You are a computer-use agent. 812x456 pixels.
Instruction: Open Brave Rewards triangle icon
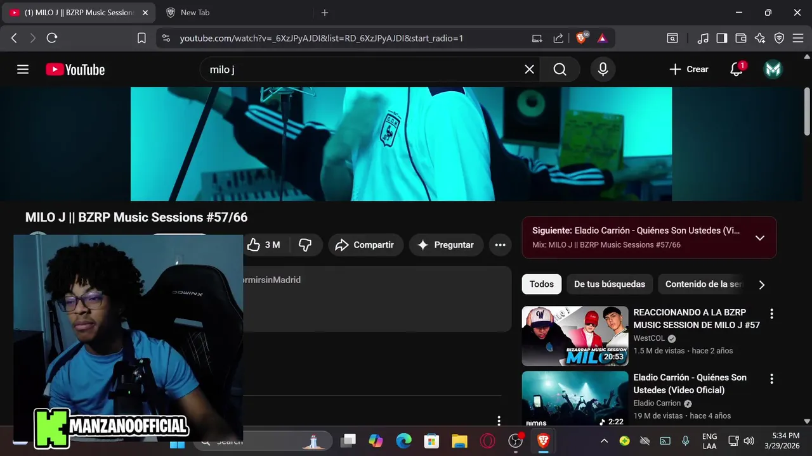(602, 38)
